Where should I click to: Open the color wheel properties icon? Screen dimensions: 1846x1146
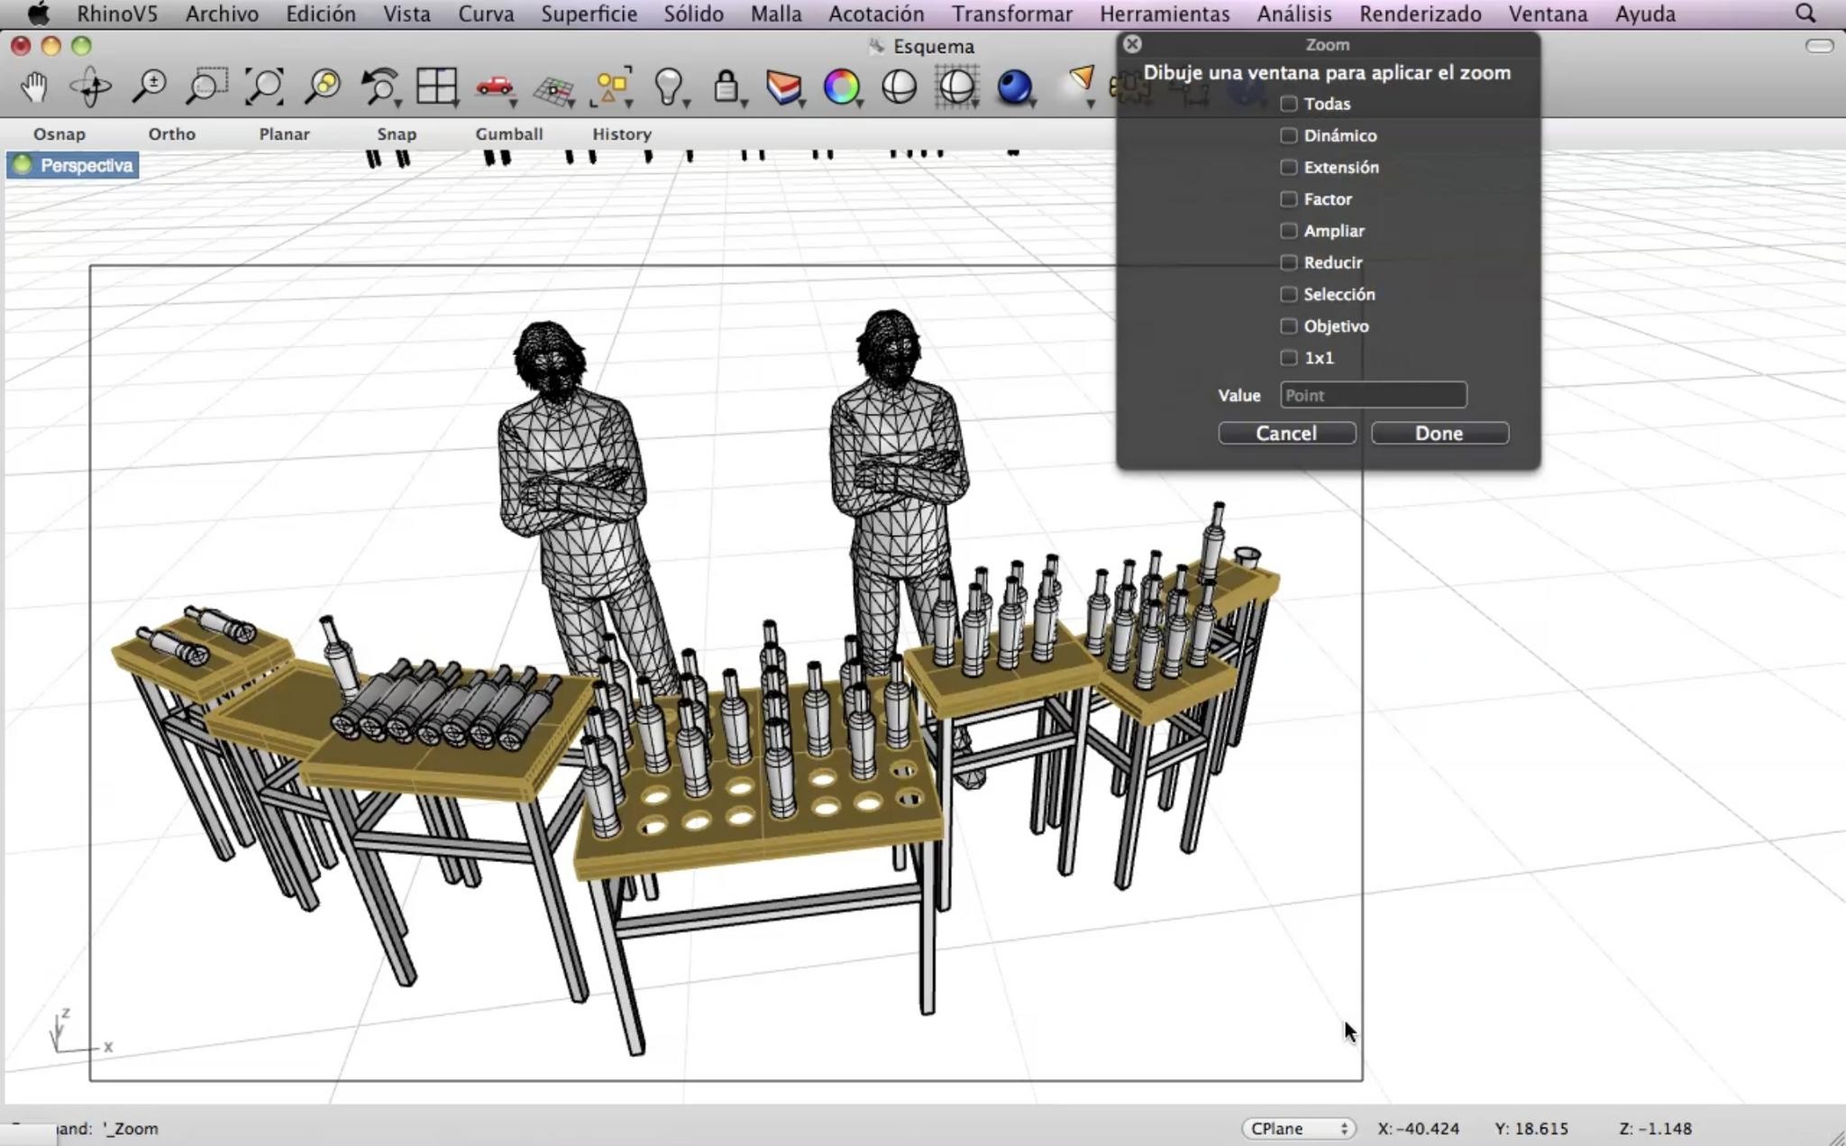[x=842, y=87]
